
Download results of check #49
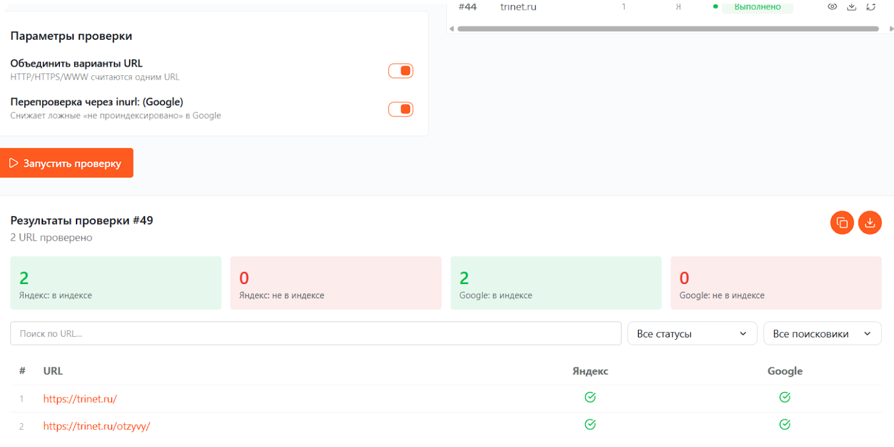[x=870, y=223]
